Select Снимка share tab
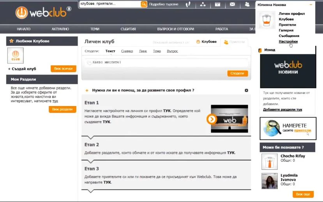The height and width of the screenshot is (202, 323). tap(127, 51)
